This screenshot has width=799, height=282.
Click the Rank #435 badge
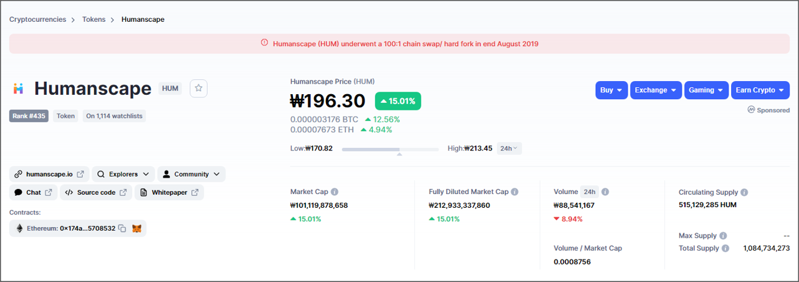29,116
